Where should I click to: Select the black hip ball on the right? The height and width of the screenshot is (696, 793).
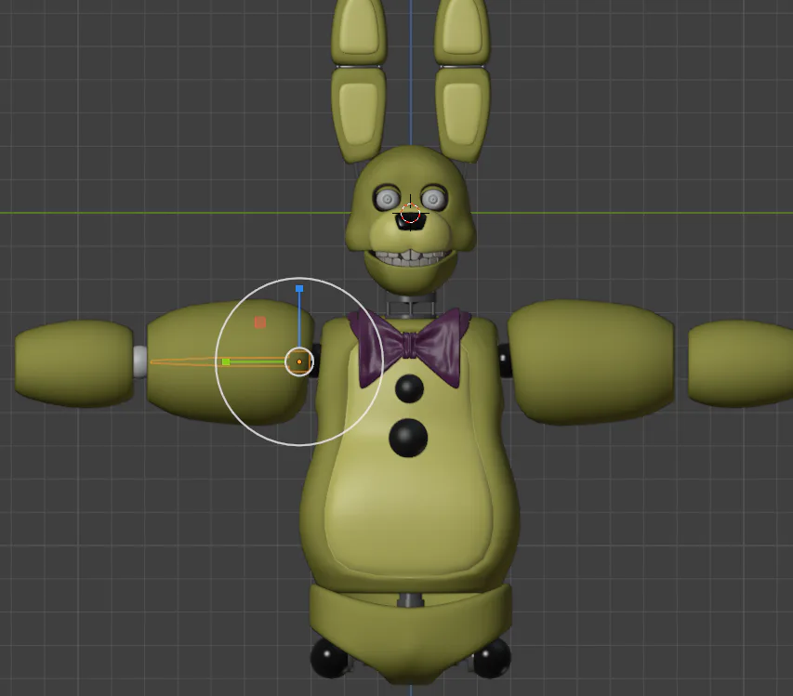(x=491, y=657)
